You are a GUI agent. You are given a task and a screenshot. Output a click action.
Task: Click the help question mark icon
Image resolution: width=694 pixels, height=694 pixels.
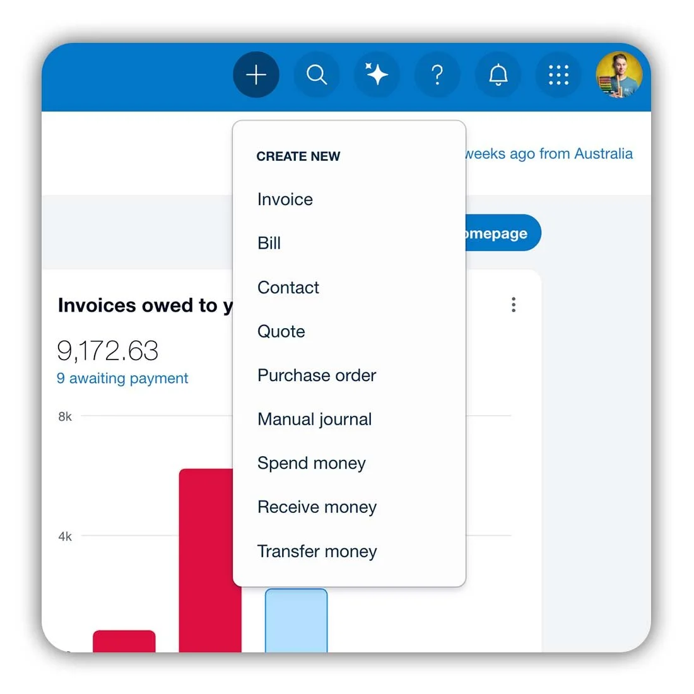click(437, 74)
